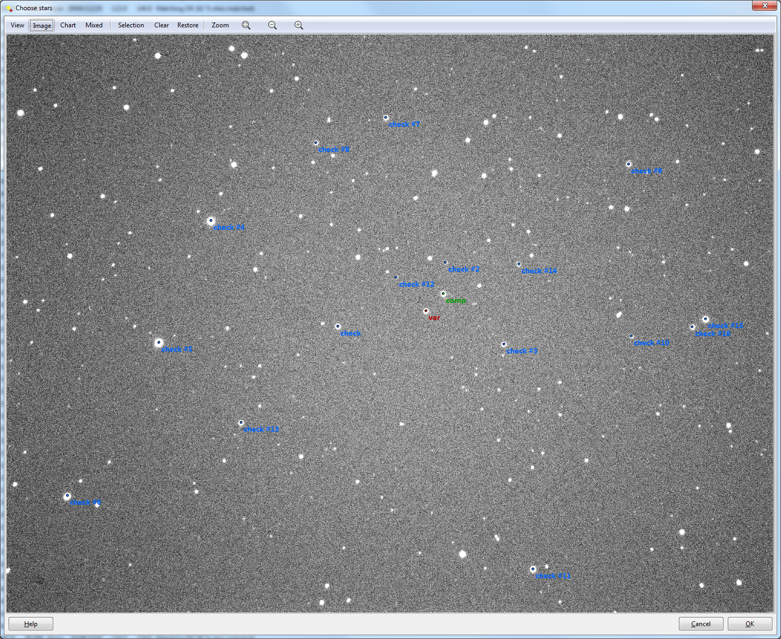Viewport: 781px width, 639px height.
Task: Click the check #8 star marker
Action: 316,143
